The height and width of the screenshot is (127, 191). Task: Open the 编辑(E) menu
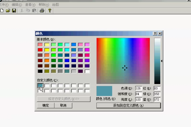coord(17,5)
